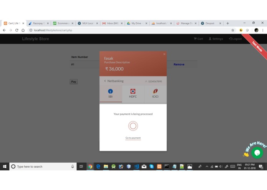This screenshot has height=190, width=267.
Task: Switch to the Devpost tab
Action: point(211,23)
